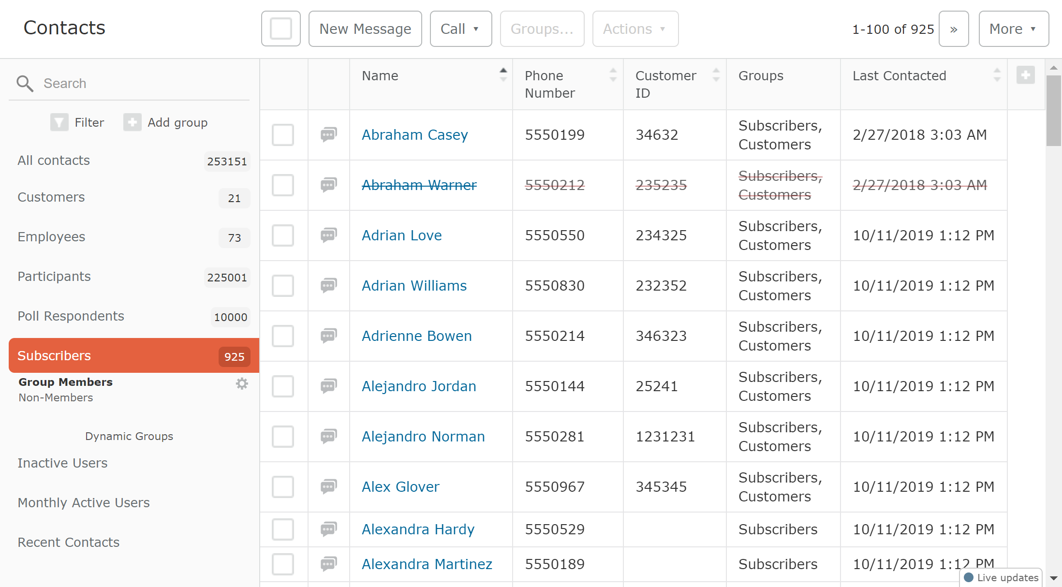Viewport: 1062px width, 587px height.
Task: Open message icon for Alexandra Hardy
Action: [329, 529]
